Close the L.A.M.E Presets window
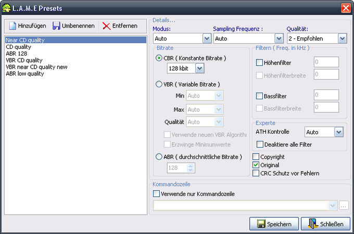Viewport: 354px width, 234px height. click(x=346, y=8)
